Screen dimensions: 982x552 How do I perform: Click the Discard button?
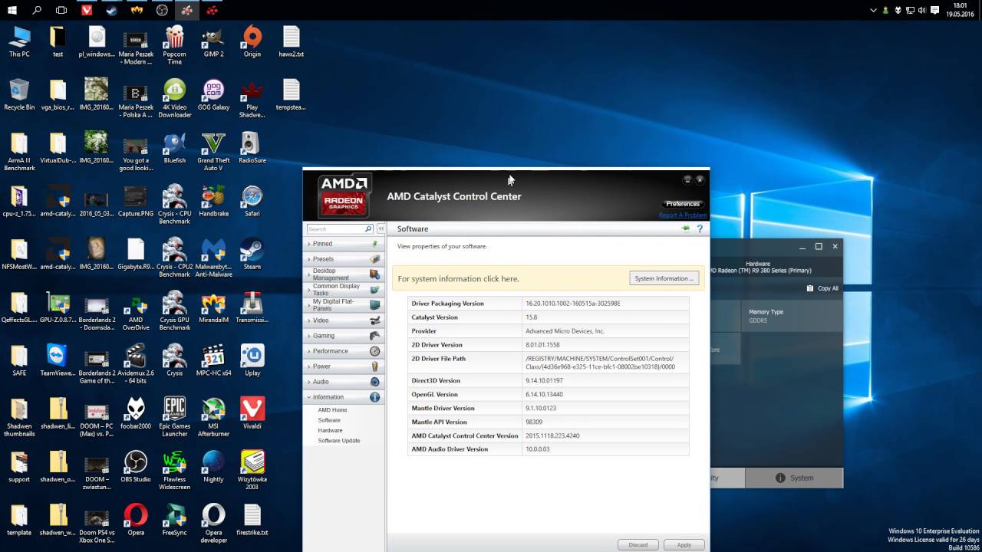coord(638,544)
